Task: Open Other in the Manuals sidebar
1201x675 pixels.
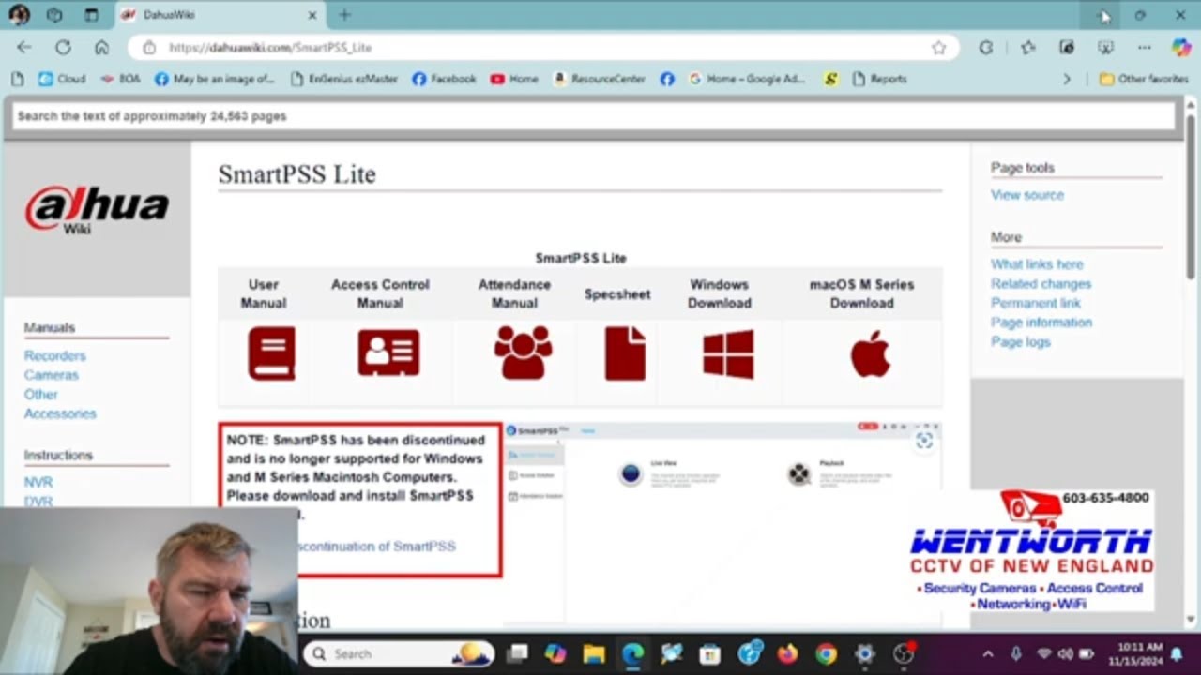Action: pyautogui.click(x=40, y=395)
